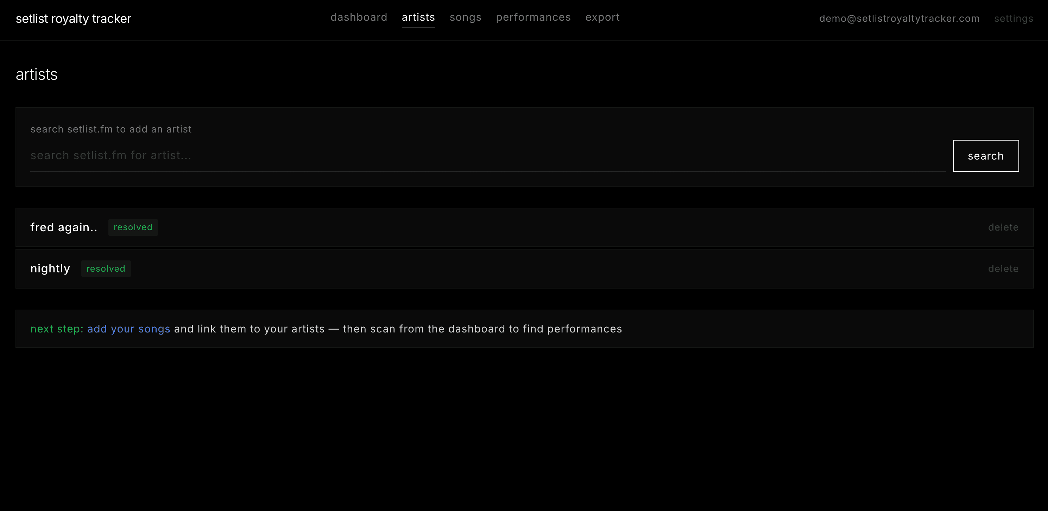
Task: Click the search button
Action: pos(985,156)
